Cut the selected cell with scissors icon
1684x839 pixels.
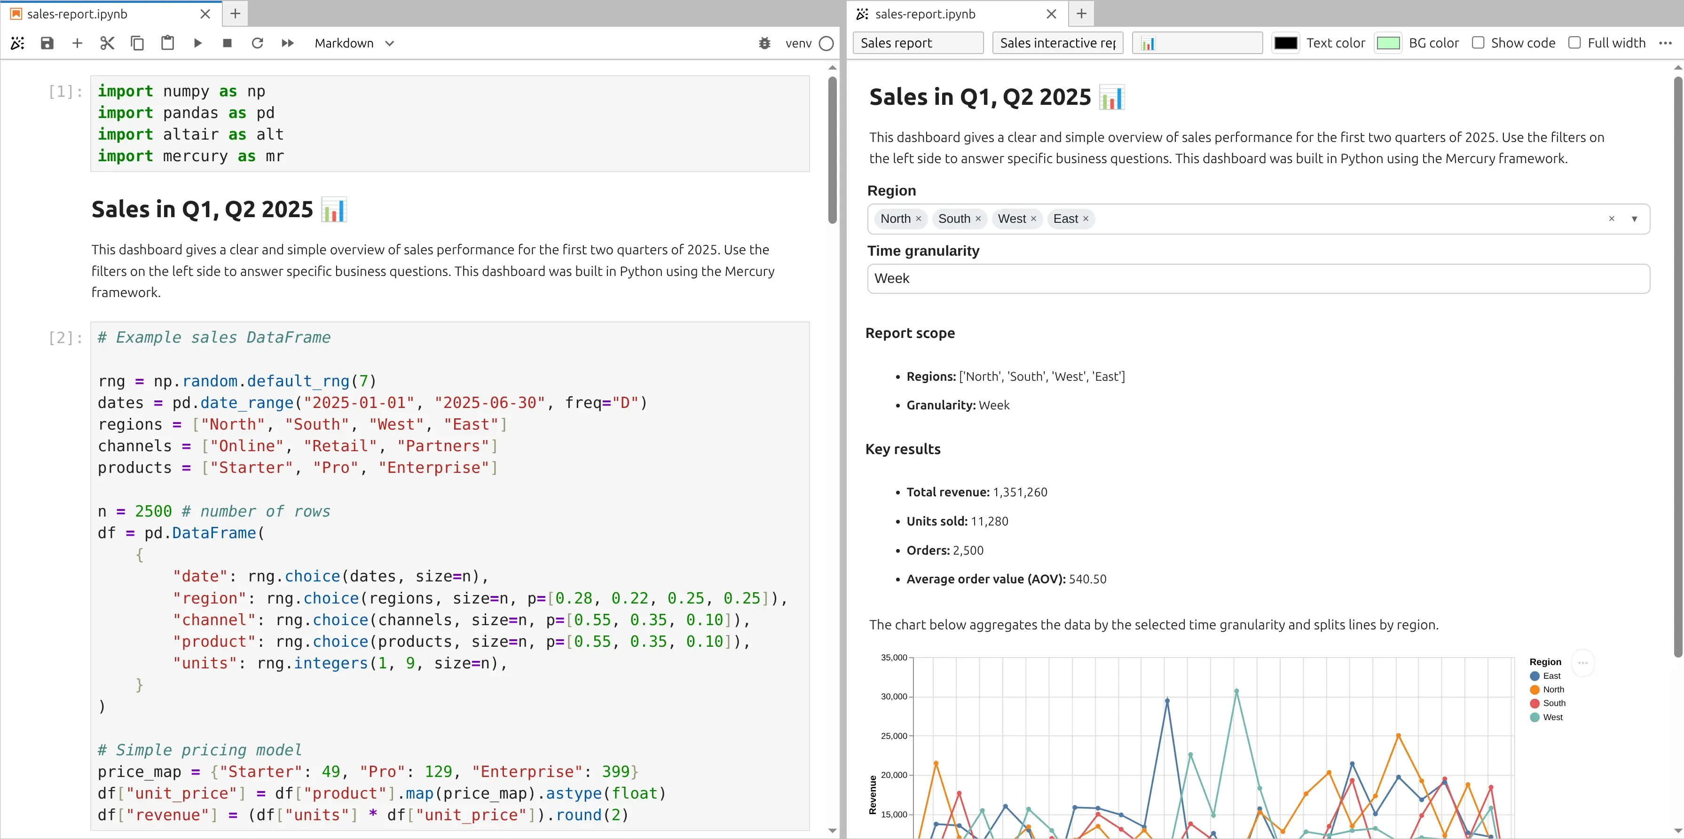pyautogui.click(x=107, y=43)
